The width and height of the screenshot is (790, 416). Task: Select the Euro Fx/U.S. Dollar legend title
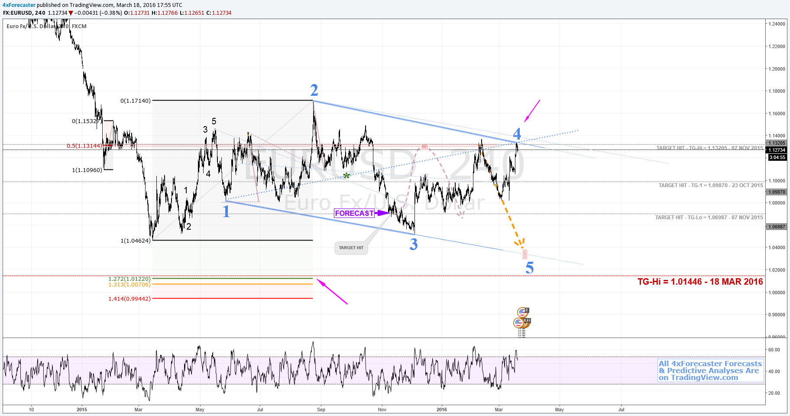click(x=46, y=26)
